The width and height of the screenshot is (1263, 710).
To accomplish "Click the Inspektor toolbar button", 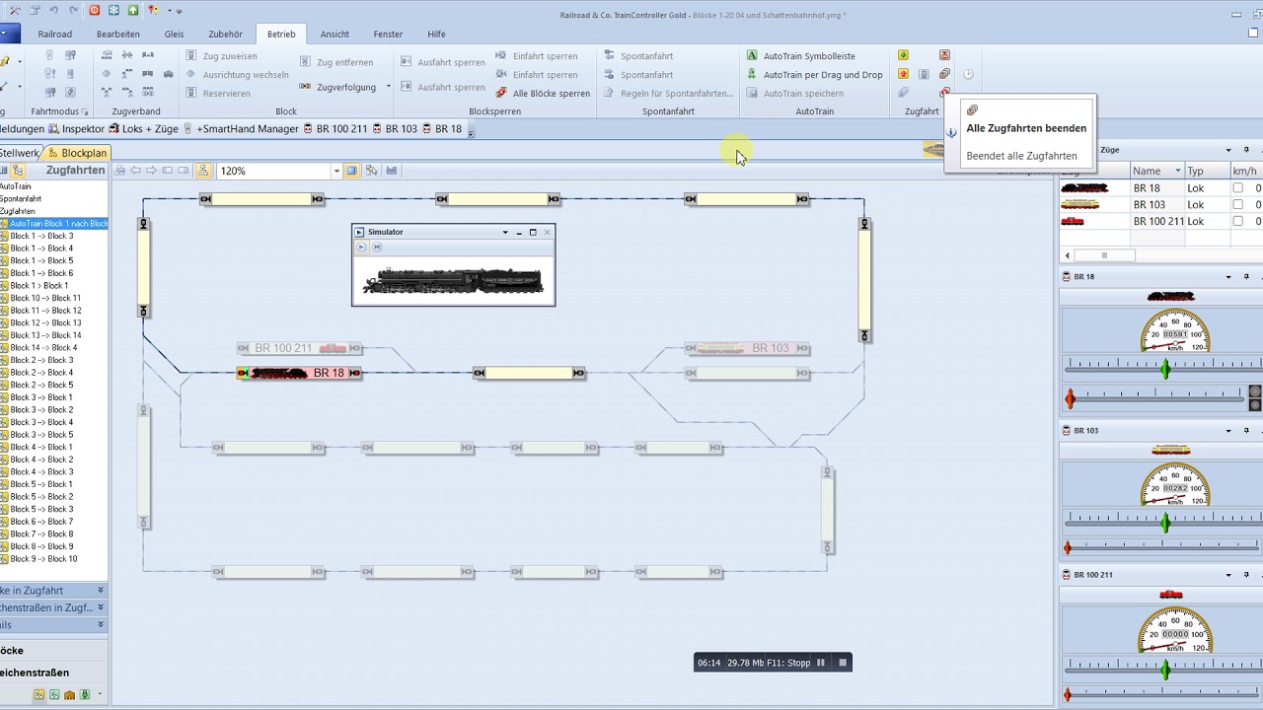I will (77, 129).
